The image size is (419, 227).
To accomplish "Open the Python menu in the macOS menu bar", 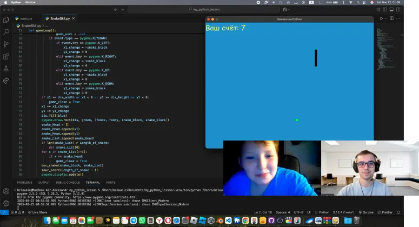I will click(x=16, y=2).
